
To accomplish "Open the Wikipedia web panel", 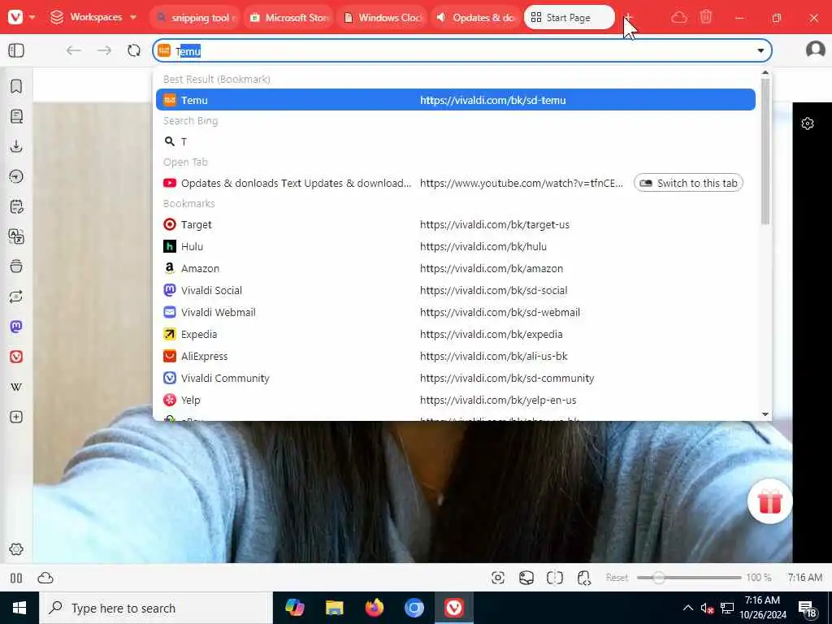I will click(x=16, y=387).
